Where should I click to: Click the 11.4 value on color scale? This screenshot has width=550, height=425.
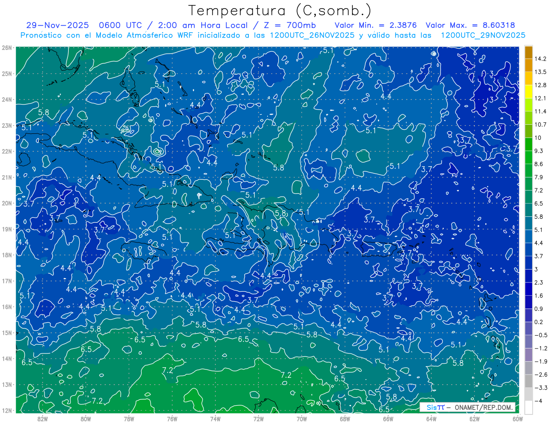pos(540,111)
